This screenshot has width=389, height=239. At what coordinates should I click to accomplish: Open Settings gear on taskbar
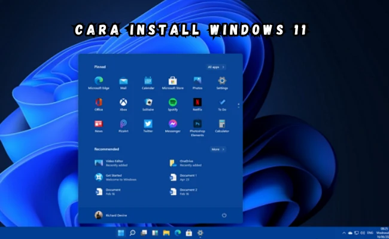coord(200,233)
